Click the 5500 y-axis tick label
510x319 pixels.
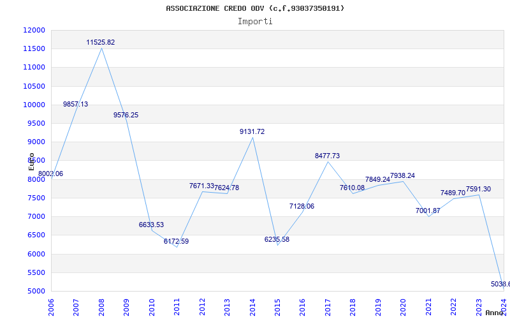coord(36,272)
